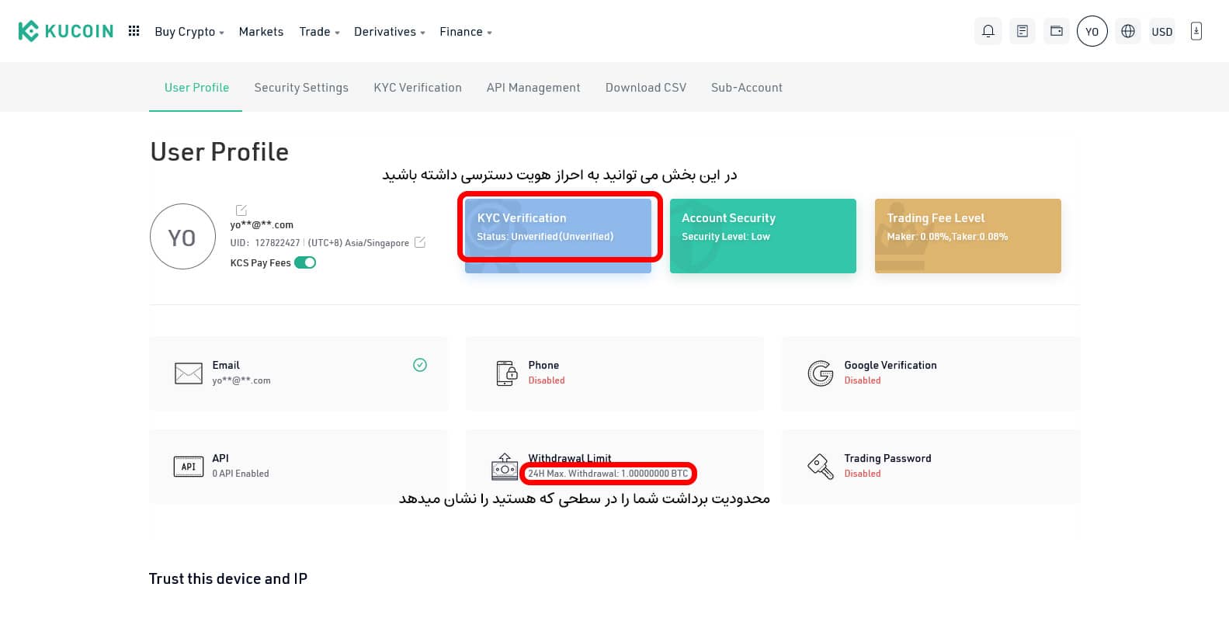Image resolution: width=1229 pixels, height=632 pixels.
Task: Change currency from USD
Action: (1162, 32)
